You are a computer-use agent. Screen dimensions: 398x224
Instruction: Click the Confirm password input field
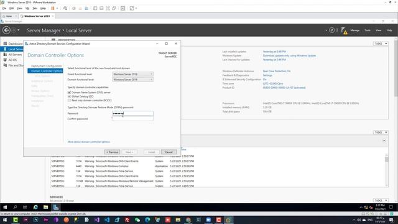132,119
